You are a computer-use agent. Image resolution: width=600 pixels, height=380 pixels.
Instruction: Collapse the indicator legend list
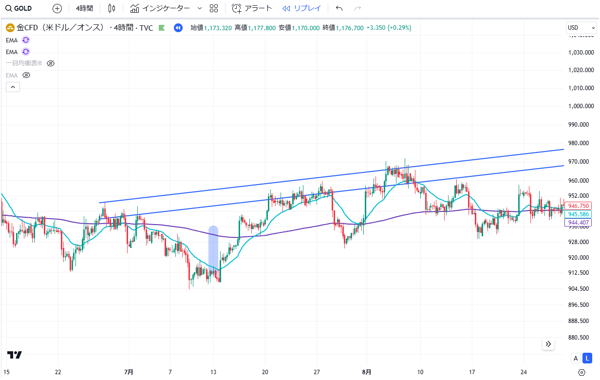point(13,87)
